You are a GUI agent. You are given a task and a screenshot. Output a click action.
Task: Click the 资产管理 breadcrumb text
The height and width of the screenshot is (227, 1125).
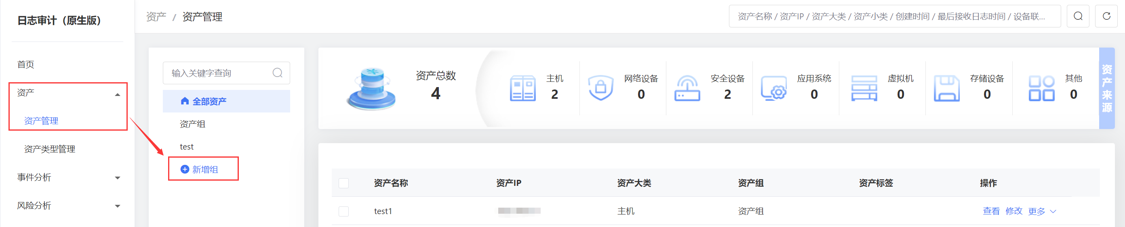[202, 17]
